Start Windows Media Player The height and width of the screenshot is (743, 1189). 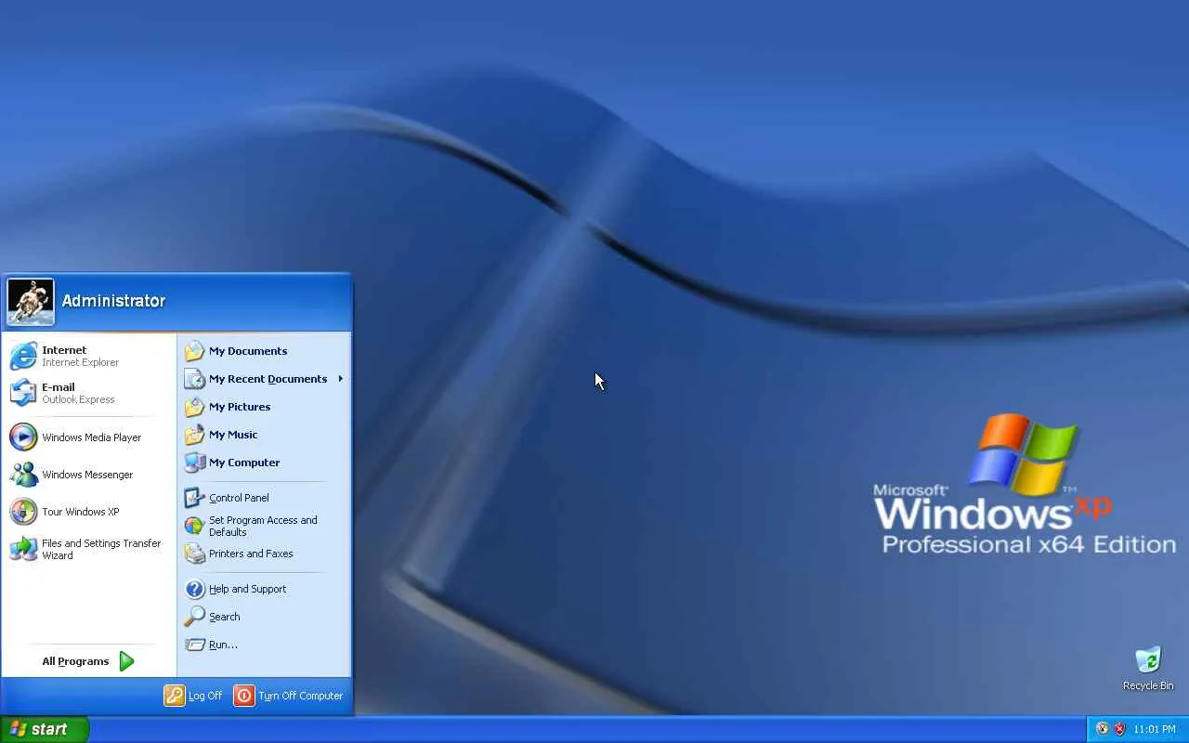pos(88,437)
